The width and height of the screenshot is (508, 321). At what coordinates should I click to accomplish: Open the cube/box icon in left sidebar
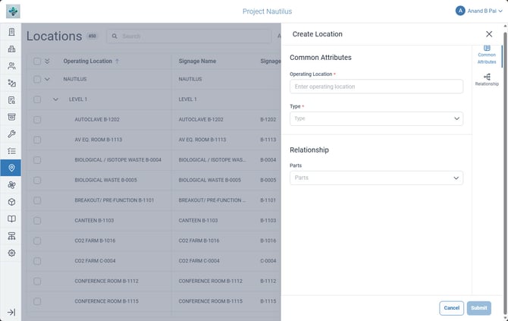click(x=11, y=202)
